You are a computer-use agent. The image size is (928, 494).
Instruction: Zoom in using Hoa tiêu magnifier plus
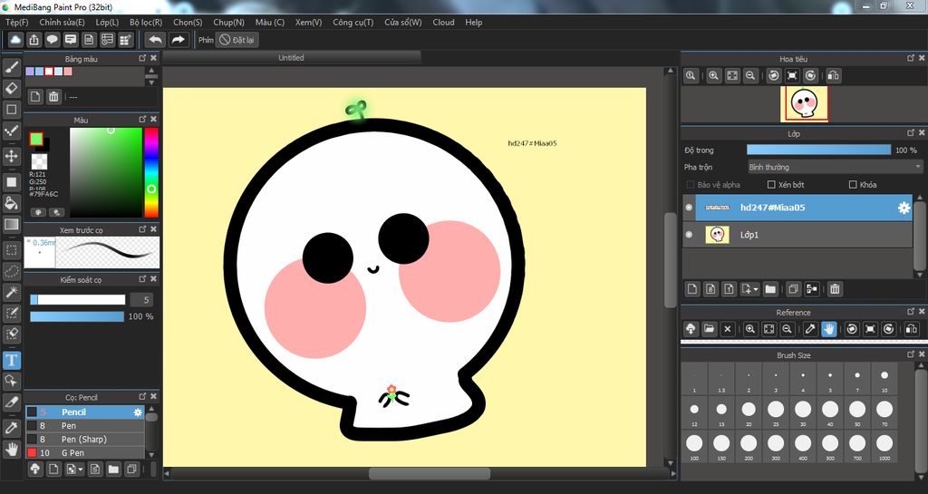pos(714,76)
